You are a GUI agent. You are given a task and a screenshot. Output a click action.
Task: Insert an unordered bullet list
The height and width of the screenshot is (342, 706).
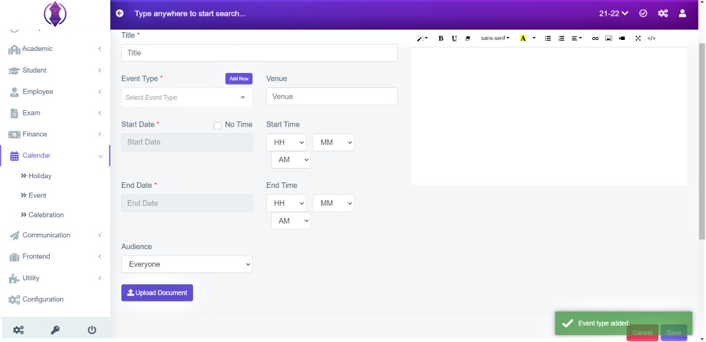click(547, 39)
